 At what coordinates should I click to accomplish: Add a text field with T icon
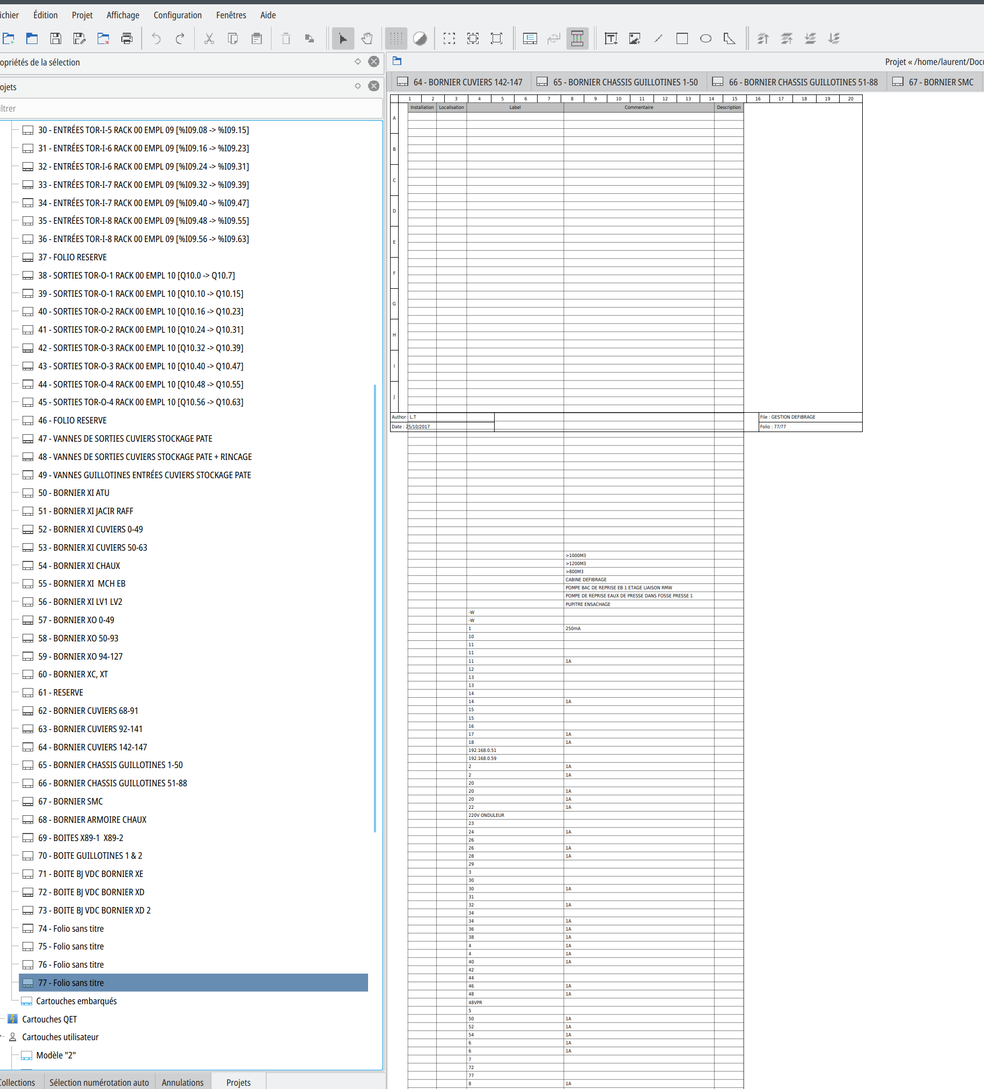tap(611, 38)
